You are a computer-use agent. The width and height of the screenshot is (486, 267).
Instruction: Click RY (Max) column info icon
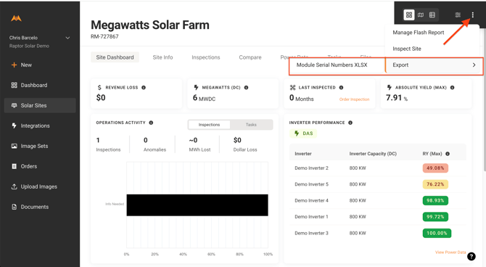click(x=448, y=154)
